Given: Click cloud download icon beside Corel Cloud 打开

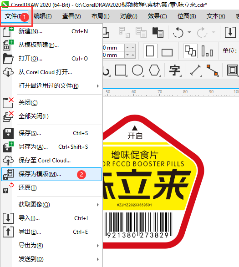Looking at the screenshot, I should point(8,72).
